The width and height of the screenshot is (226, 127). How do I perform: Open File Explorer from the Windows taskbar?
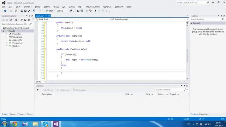click(35, 124)
